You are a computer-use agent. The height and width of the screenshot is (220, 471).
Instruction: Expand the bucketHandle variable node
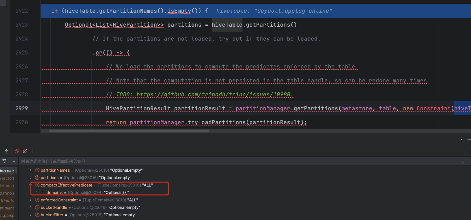pyautogui.click(x=30, y=207)
